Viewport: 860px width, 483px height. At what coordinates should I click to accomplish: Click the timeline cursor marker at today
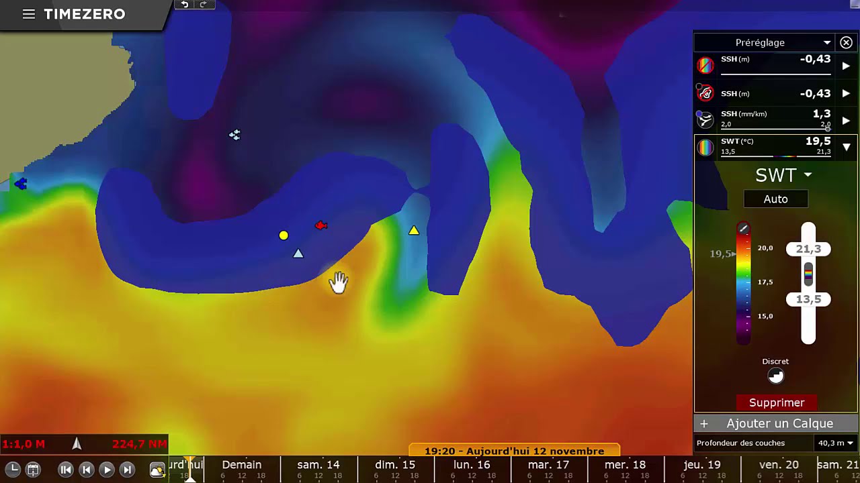(x=190, y=470)
